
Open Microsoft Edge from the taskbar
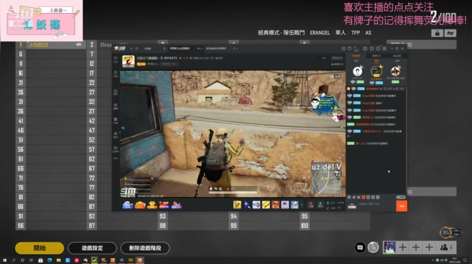pos(50,260)
